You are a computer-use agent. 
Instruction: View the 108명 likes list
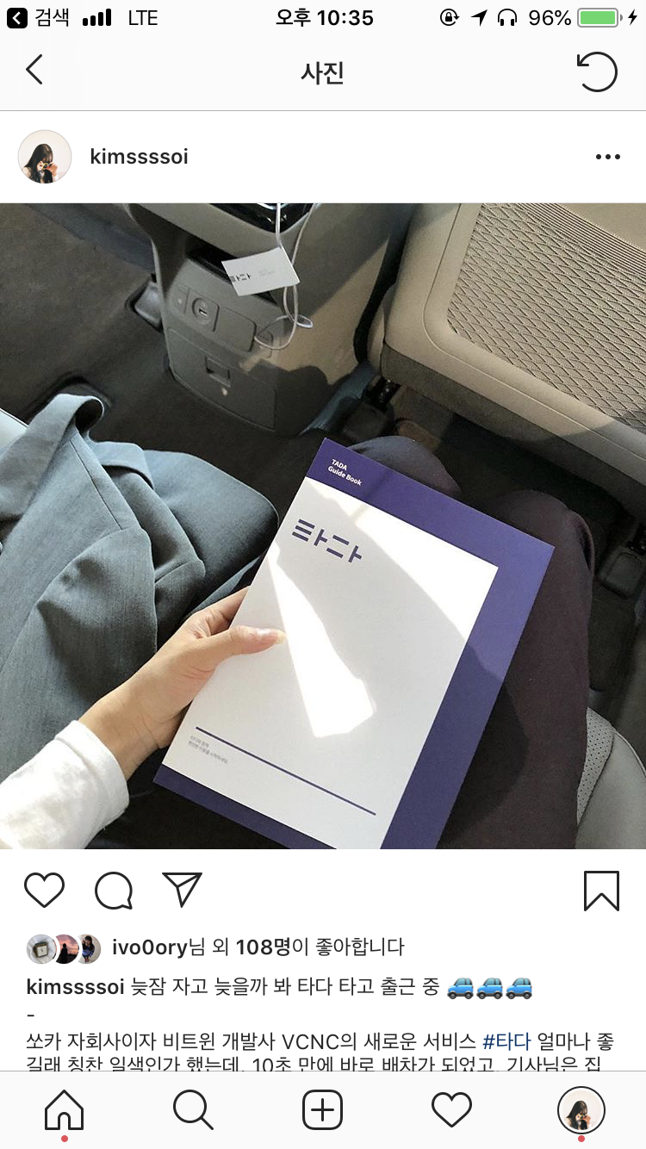click(264, 947)
